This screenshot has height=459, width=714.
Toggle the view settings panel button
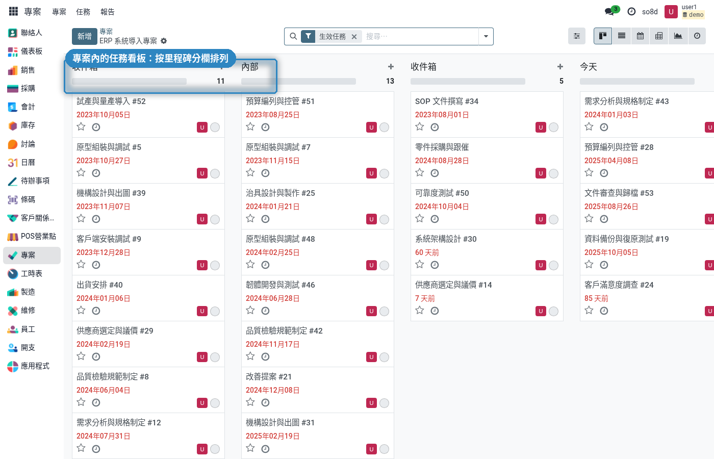577,36
